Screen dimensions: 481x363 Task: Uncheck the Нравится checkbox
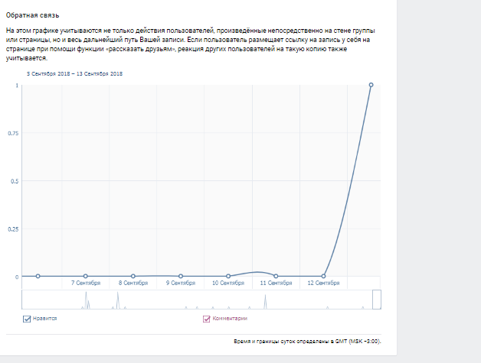(27, 319)
